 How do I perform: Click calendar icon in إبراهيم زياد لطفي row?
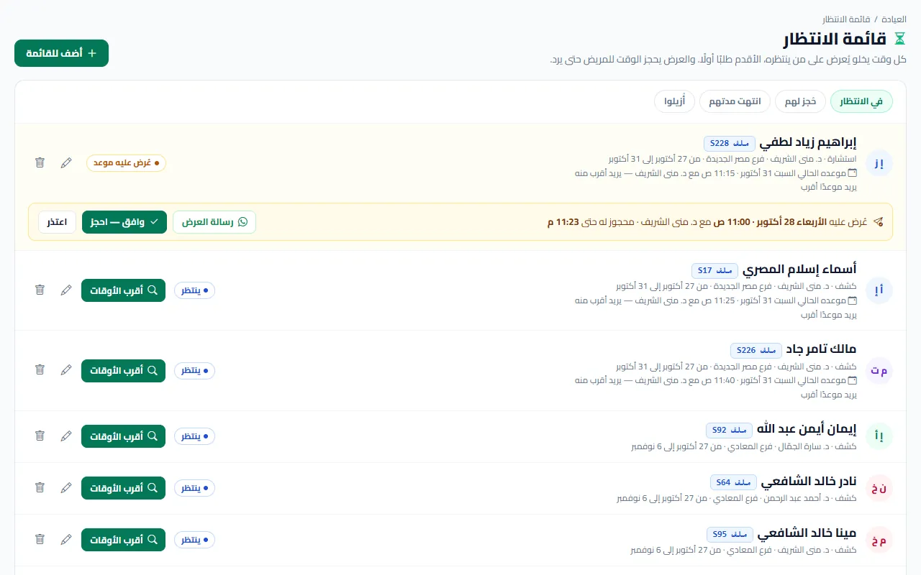pyautogui.click(x=853, y=173)
